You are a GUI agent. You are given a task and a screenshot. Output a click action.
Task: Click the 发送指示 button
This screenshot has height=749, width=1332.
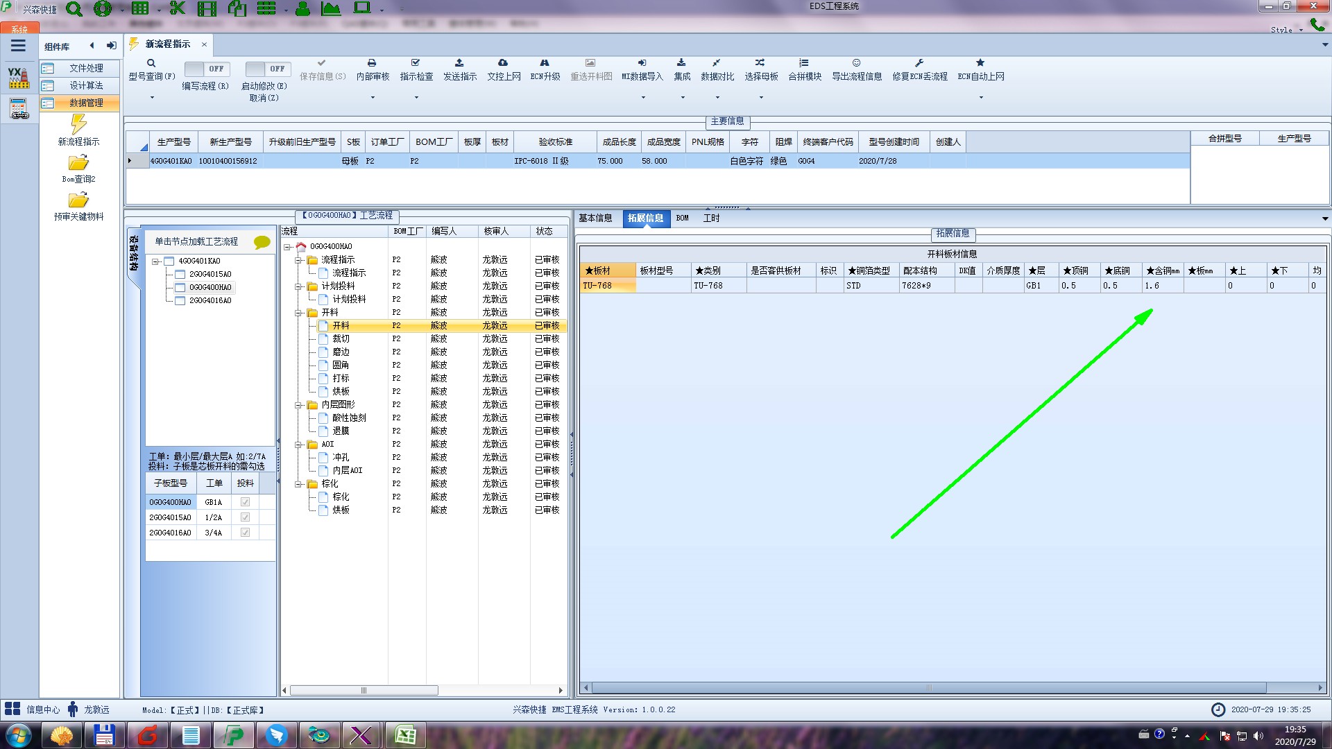coord(459,69)
